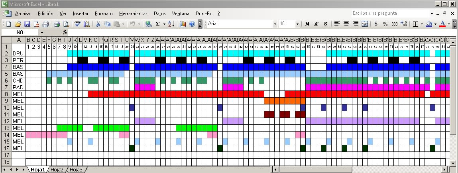Screen dimensions: 458x173
Task: Open print preview with the magnifier page icon
Action: click(66, 24)
